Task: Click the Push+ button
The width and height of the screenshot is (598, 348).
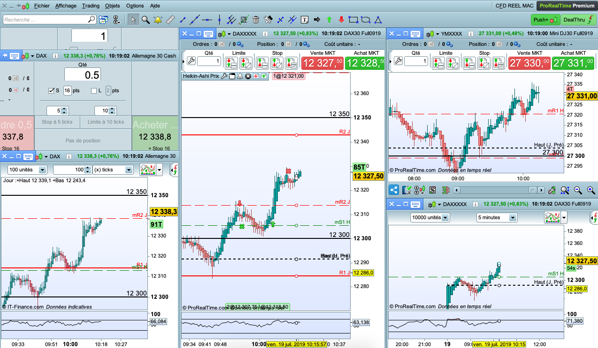Action: [546, 20]
